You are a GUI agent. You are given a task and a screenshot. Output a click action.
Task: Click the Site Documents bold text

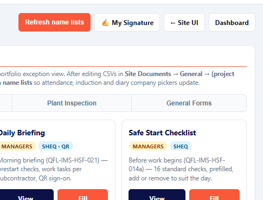148,74
